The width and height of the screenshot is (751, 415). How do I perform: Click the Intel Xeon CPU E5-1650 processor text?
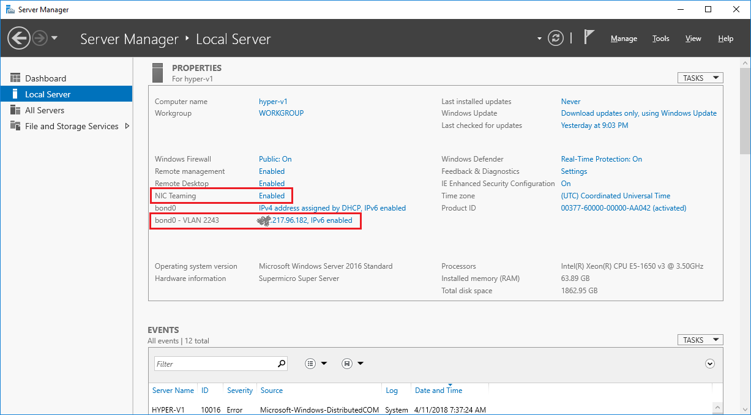point(632,266)
